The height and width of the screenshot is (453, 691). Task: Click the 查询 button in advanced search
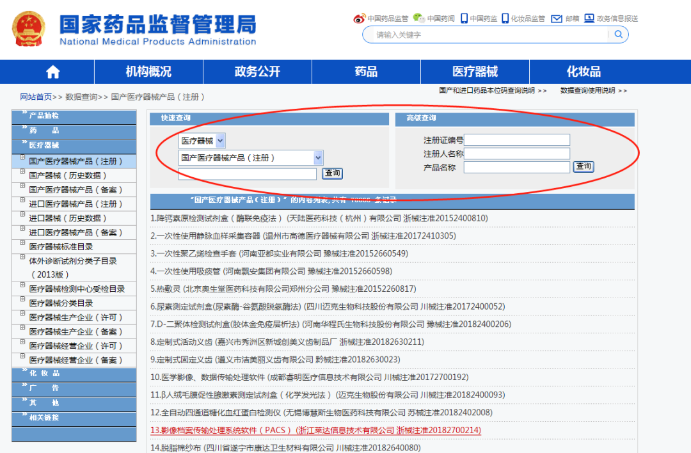[x=583, y=166]
